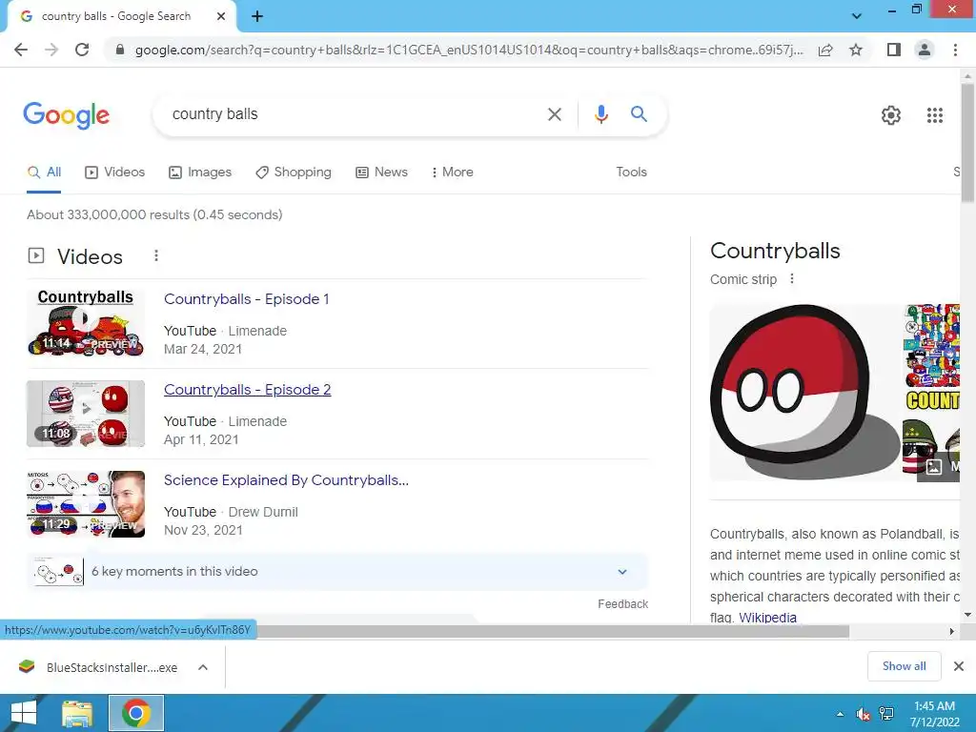Click the address bar URL
Image resolution: width=976 pixels, height=732 pixels.
tap(469, 50)
